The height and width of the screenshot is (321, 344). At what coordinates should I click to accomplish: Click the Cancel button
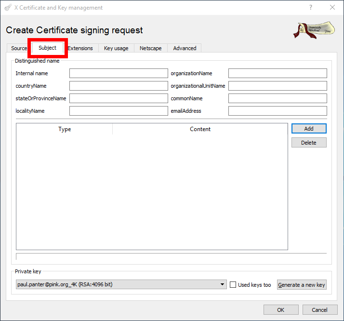[319, 310]
